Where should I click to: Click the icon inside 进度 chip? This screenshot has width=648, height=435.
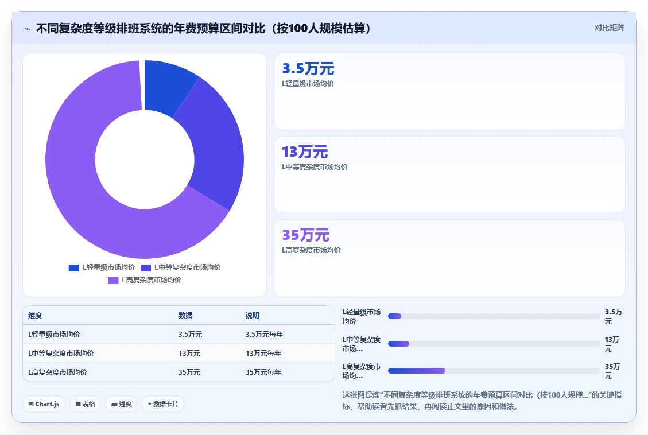pos(114,405)
